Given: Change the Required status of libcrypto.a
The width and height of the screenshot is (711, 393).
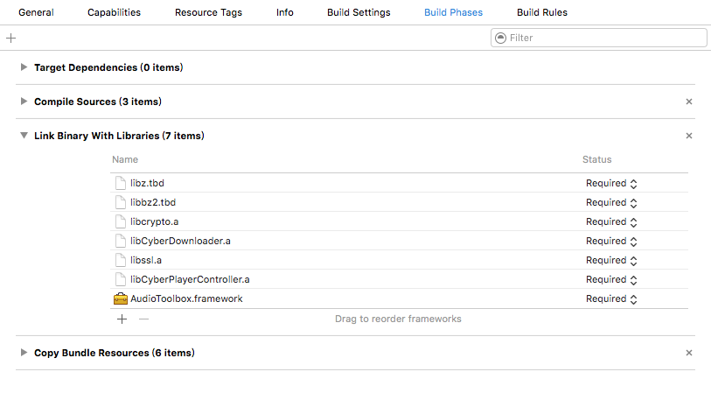Looking at the screenshot, I should click(611, 222).
